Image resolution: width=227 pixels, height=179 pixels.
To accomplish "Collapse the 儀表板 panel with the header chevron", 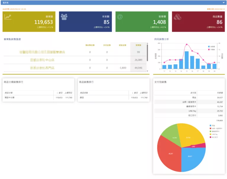I will pyautogui.click(x=223, y=2).
